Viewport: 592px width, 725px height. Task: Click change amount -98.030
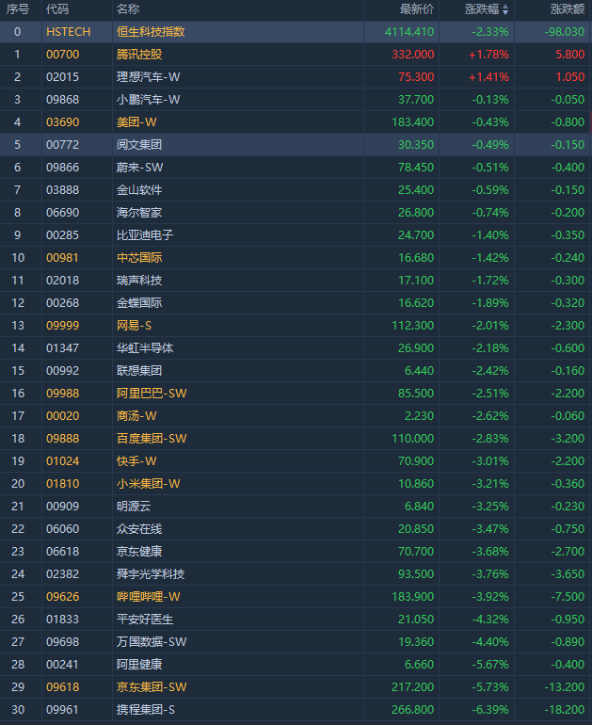click(565, 32)
